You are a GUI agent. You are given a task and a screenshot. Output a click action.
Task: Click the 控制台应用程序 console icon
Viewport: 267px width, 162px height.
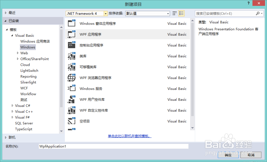tap(72, 45)
